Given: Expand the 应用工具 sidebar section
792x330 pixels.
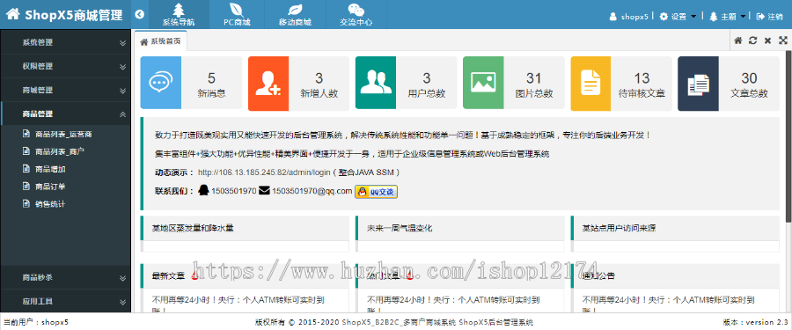Looking at the screenshot, I should click(x=66, y=301).
